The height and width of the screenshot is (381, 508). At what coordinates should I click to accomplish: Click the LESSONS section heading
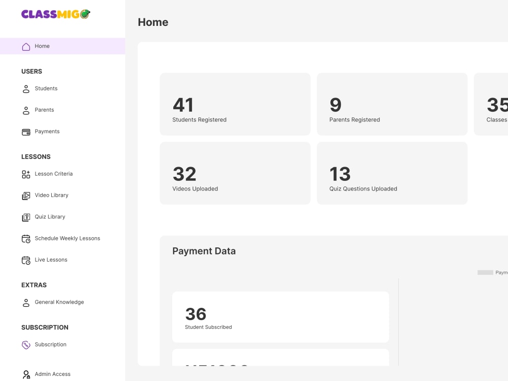(36, 156)
